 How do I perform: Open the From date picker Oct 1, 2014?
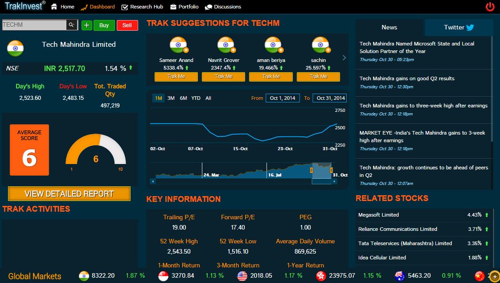(x=283, y=98)
